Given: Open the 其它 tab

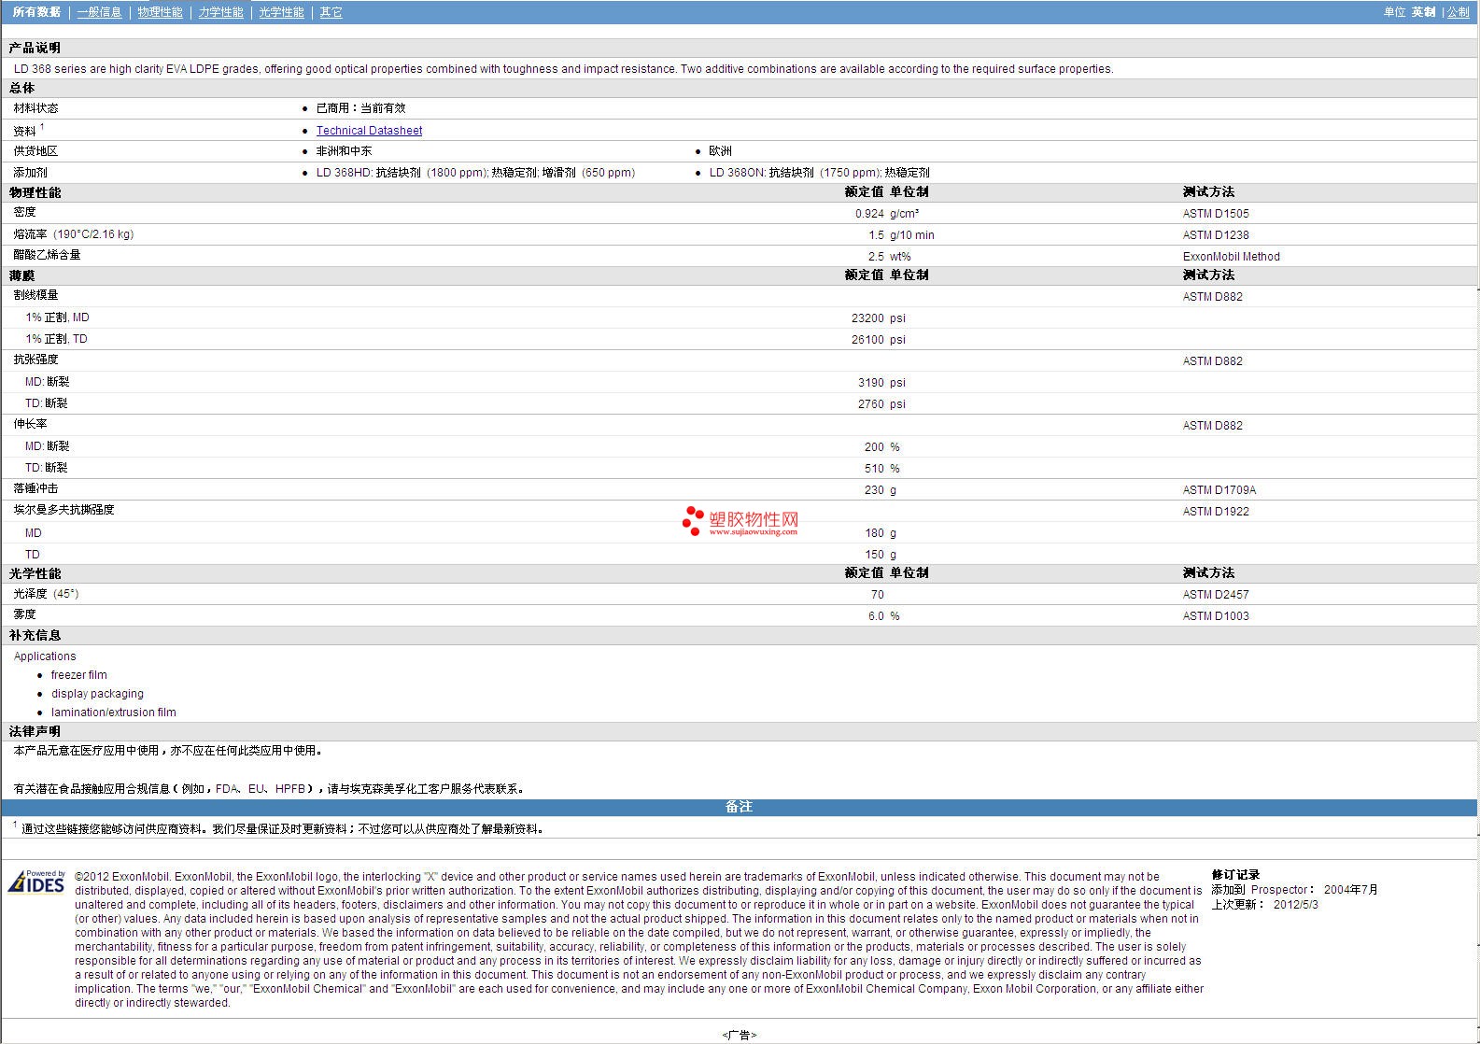Looking at the screenshot, I should click(331, 12).
